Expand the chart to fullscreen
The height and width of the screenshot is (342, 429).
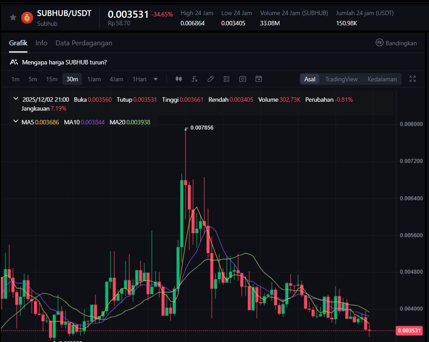(x=413, y=79)
